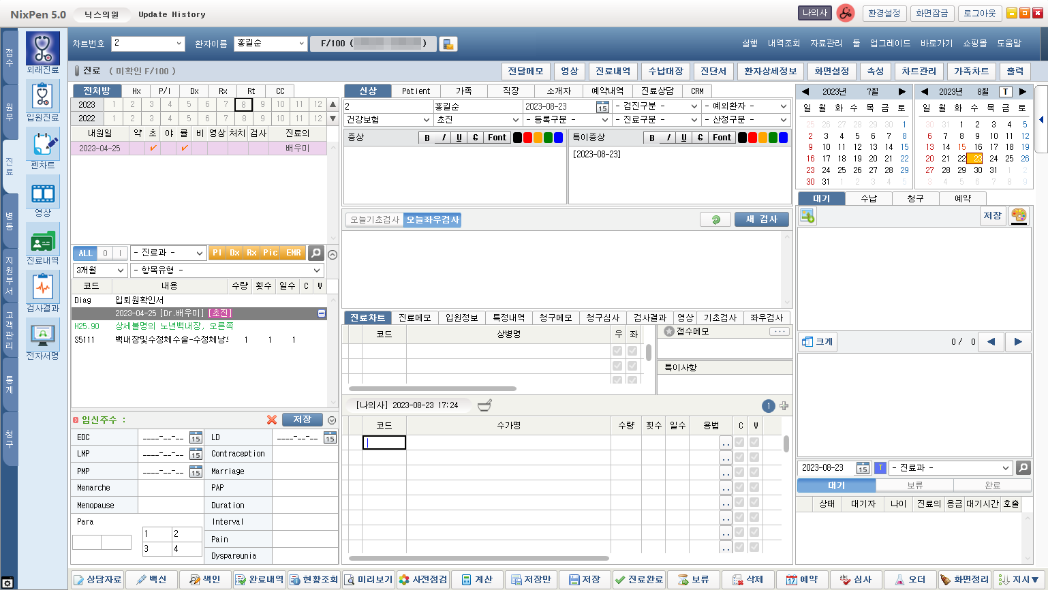Screen dimensions: 1048x590
Task: Click the 진료완료 button in bottom toolbar
Action: point(638,579)
